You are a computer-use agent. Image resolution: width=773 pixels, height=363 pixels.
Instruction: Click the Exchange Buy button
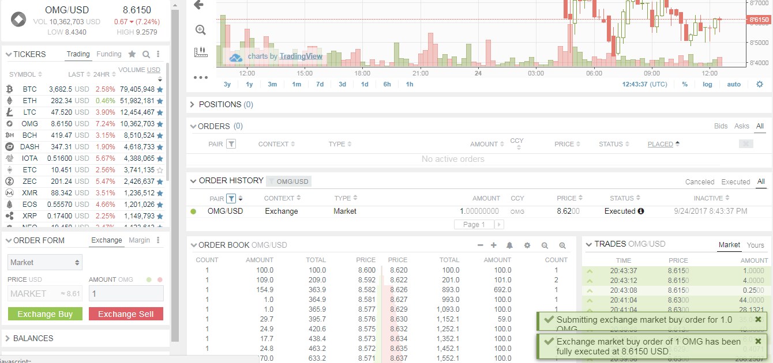click(45, 314)
